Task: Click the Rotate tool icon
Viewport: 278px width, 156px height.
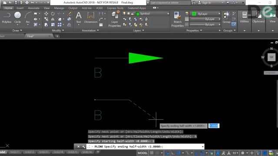Action: pyautogui.click(x=53, y=13)
